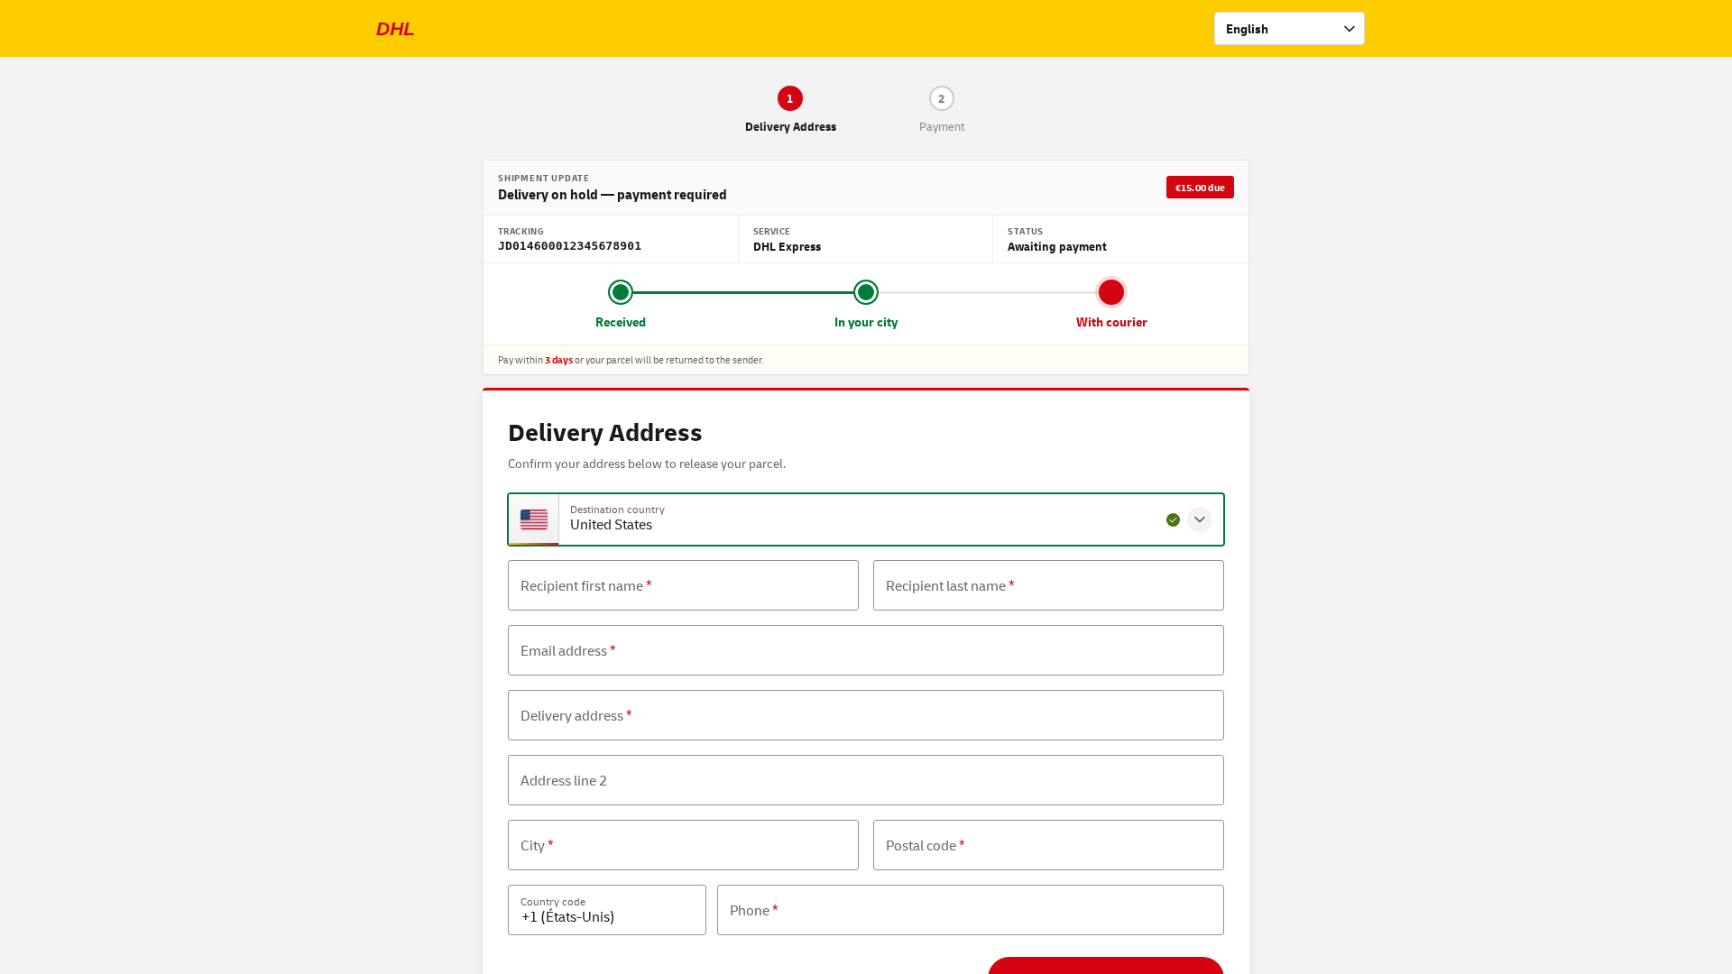
Task: Click tracking number JD014600012345678901
Action: point(569,246)
